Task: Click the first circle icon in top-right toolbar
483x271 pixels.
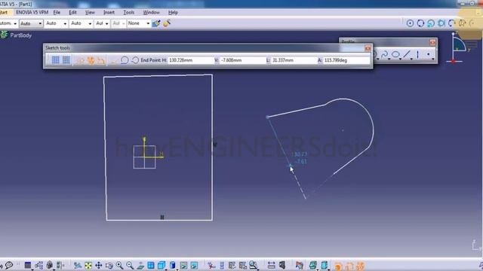Action: point(410,23)
